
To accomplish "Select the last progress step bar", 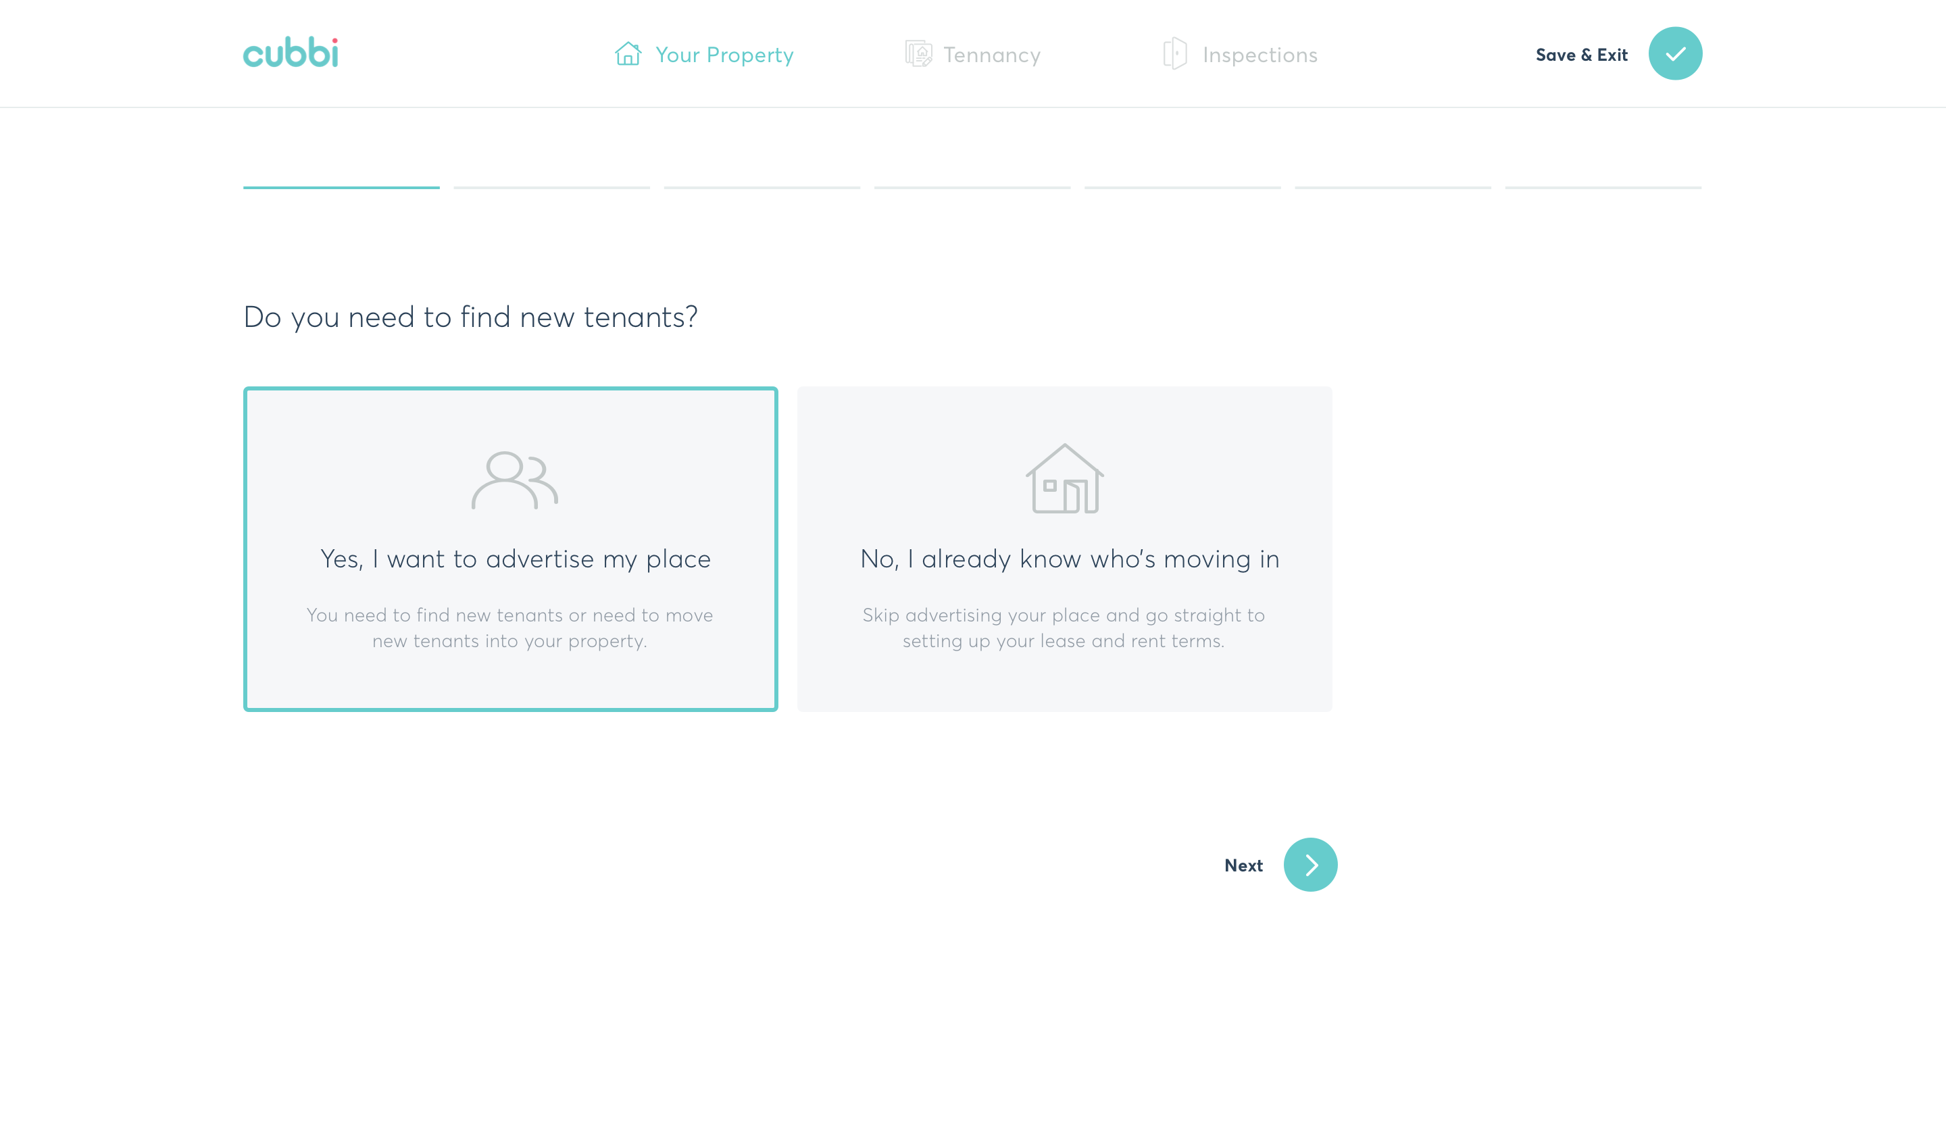I will click(x=1603, y=187).
